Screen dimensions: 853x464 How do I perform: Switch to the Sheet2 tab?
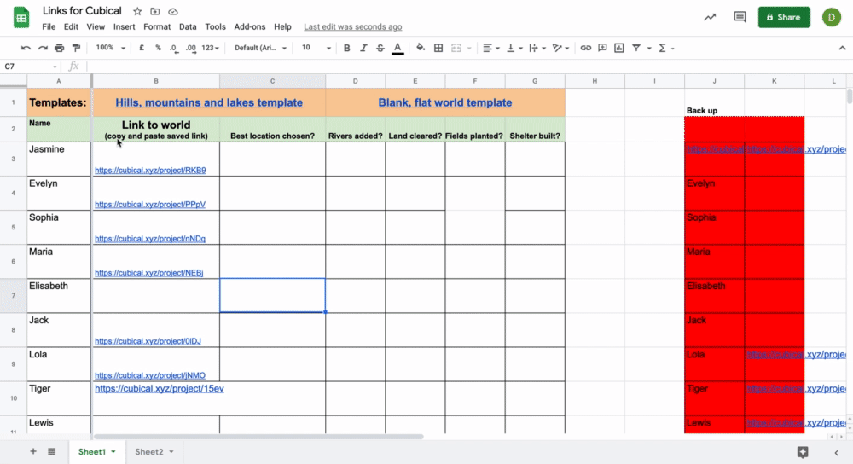click(154, 451)
